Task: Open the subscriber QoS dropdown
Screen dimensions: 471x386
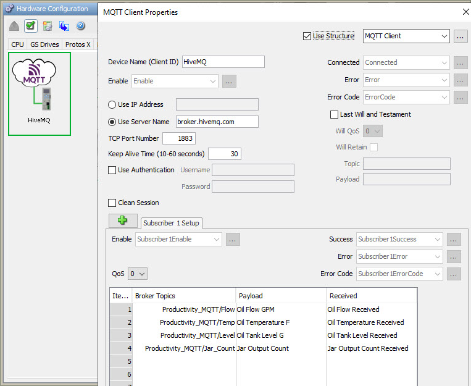Action: coord(138,274)
